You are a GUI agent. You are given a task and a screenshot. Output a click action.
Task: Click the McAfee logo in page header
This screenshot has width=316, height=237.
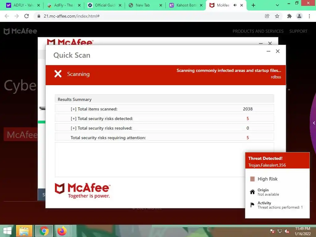click(x=20, y=31)
